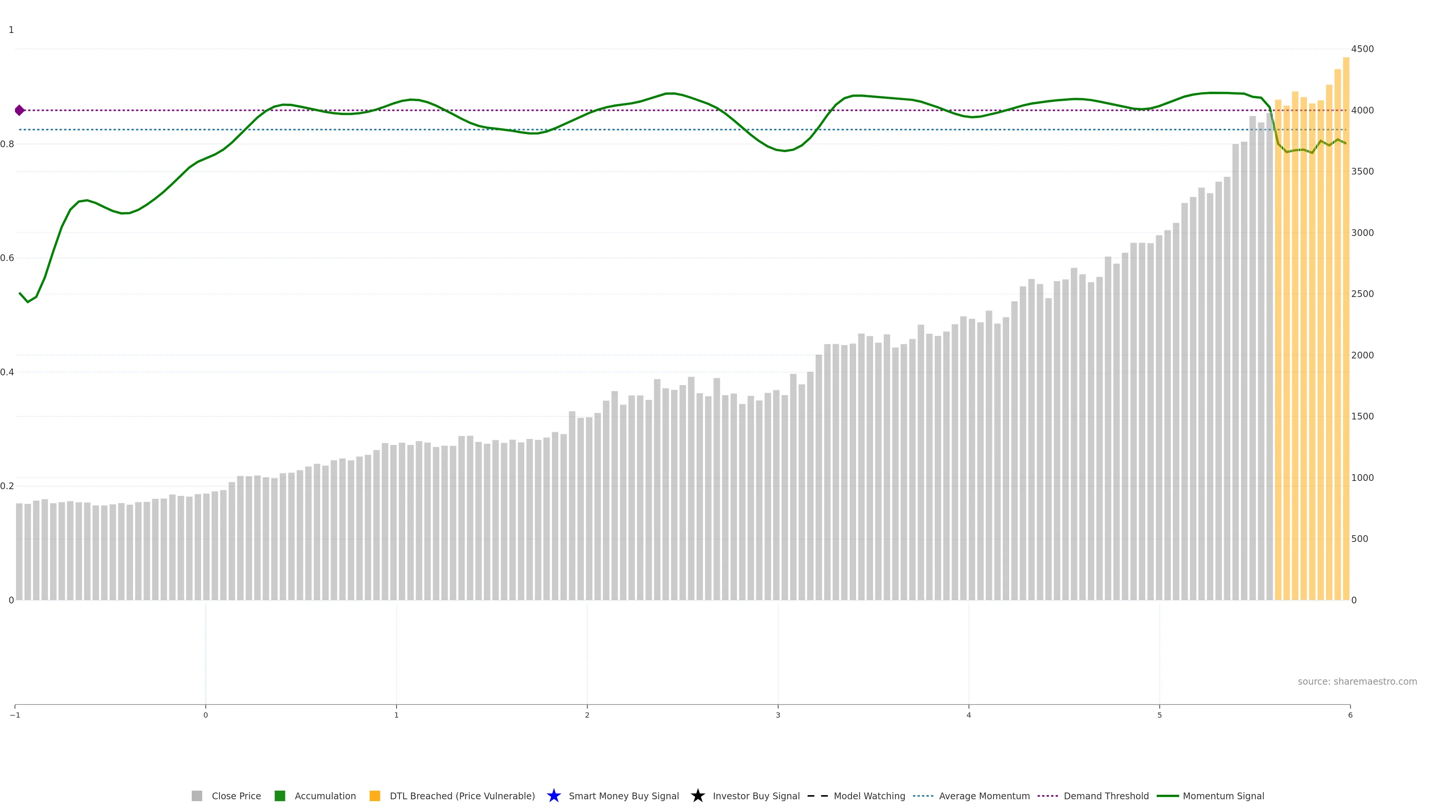The image size is (1438, 809).
Task: Click the purple diamond threshold marker
Action: [x=19, y=110]
